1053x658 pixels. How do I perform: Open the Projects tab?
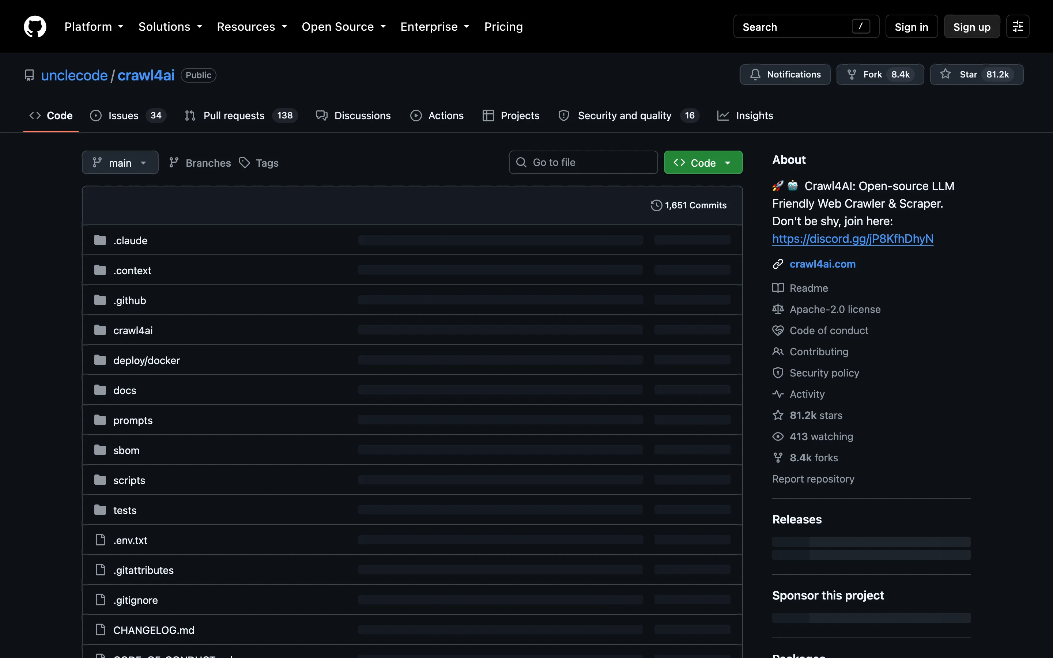pyautogui.click(x=511, y=116)
